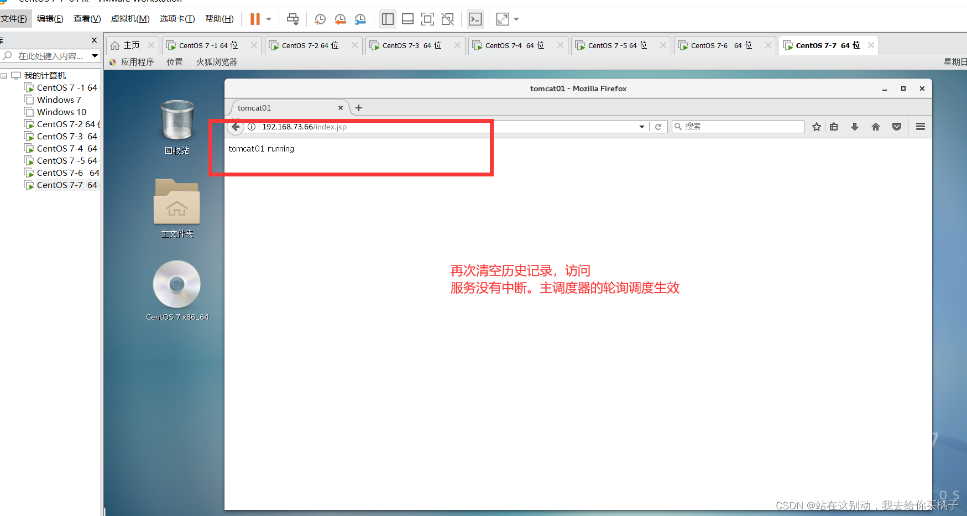Open the 火狐浏览器 favorites link

pos(216,62)
